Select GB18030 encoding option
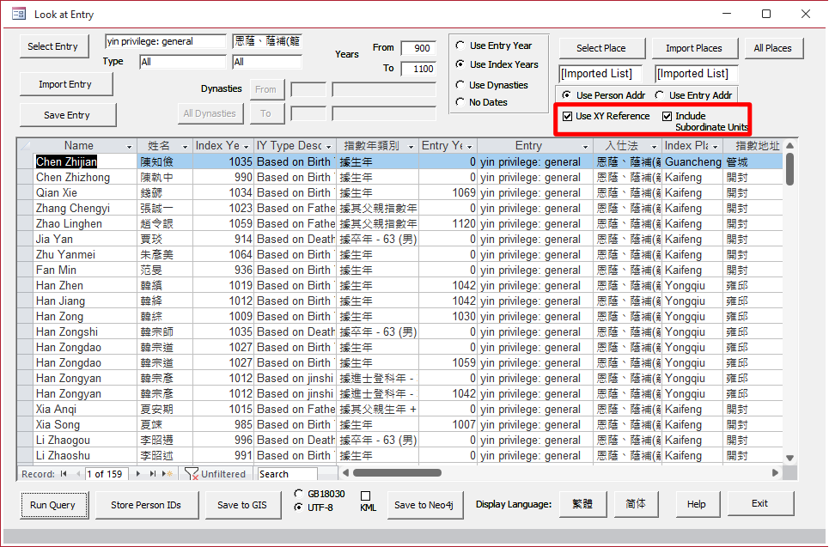 coord(298,494)
